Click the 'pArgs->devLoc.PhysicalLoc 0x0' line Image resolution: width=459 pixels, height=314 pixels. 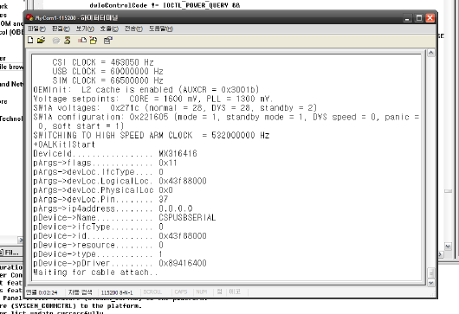coord(103,190)
